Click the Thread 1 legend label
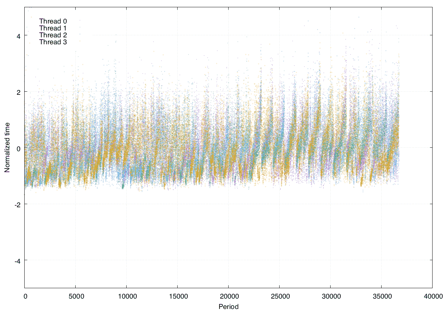 [53, 28]
